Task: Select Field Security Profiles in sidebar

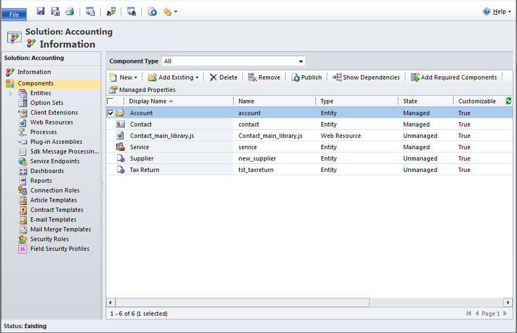Action: click(x=59, y=249)
